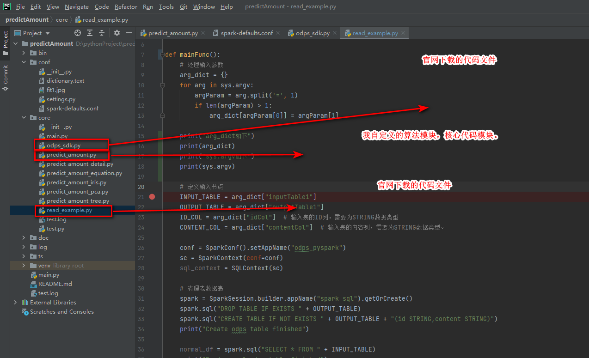Select odps_sdk.py in the project tree
Screen dimensions: 589x358
pyautogui.click(x=63, y=145)
